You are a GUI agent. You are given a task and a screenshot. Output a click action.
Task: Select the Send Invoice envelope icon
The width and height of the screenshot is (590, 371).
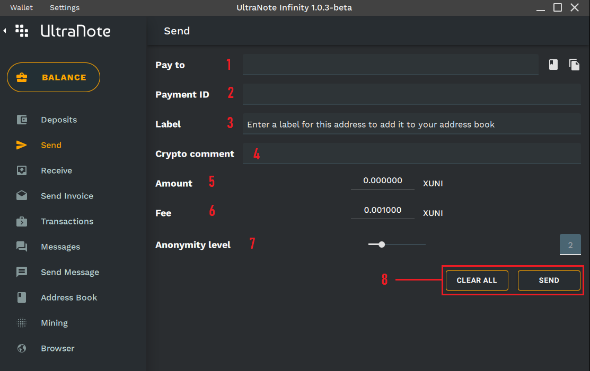point(22,196)
